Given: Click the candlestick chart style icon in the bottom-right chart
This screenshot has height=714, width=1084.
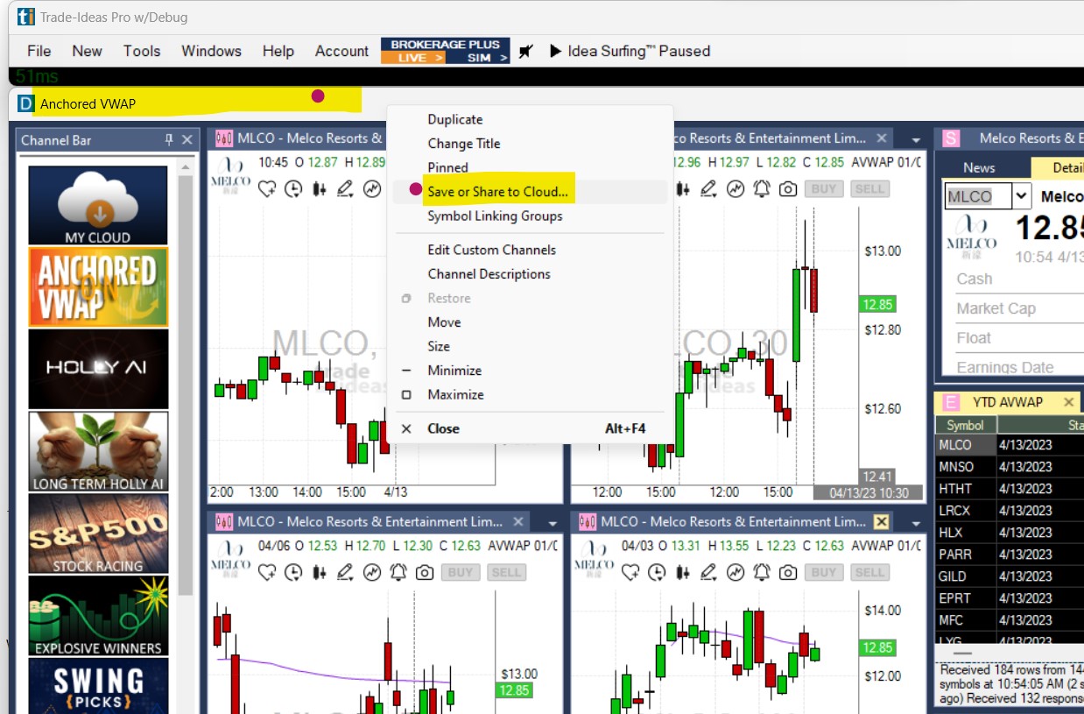Looking at the screenshot, I should pos(683,572).
